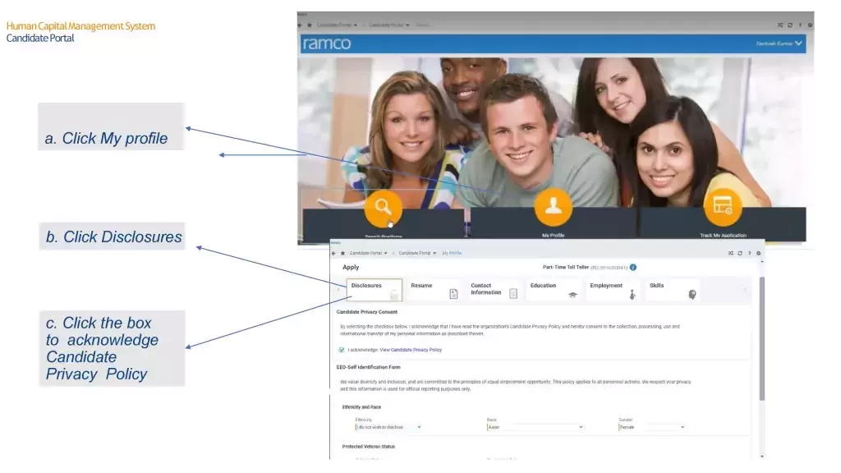Click the info icon beside Part-Time Toll Teller
Screen dimensions: 841x473
pyautogui.click(x=633, y=267)
